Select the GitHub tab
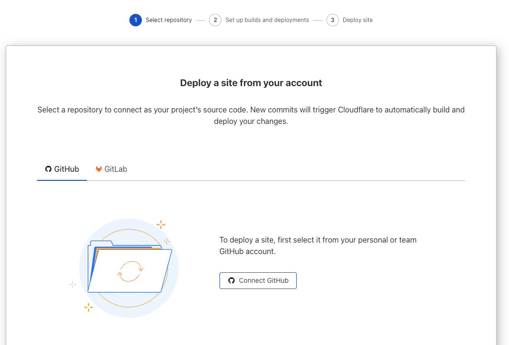Viewport: 509px width, 345px height. pos(62,169)
